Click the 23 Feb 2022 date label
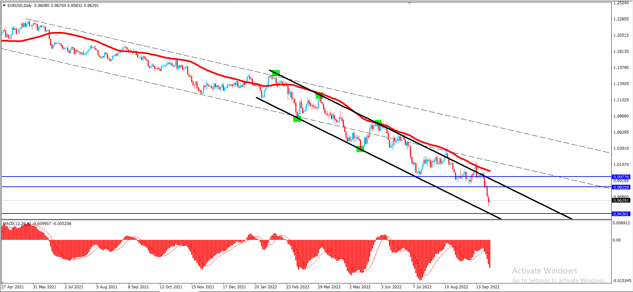 coord(298,287)
